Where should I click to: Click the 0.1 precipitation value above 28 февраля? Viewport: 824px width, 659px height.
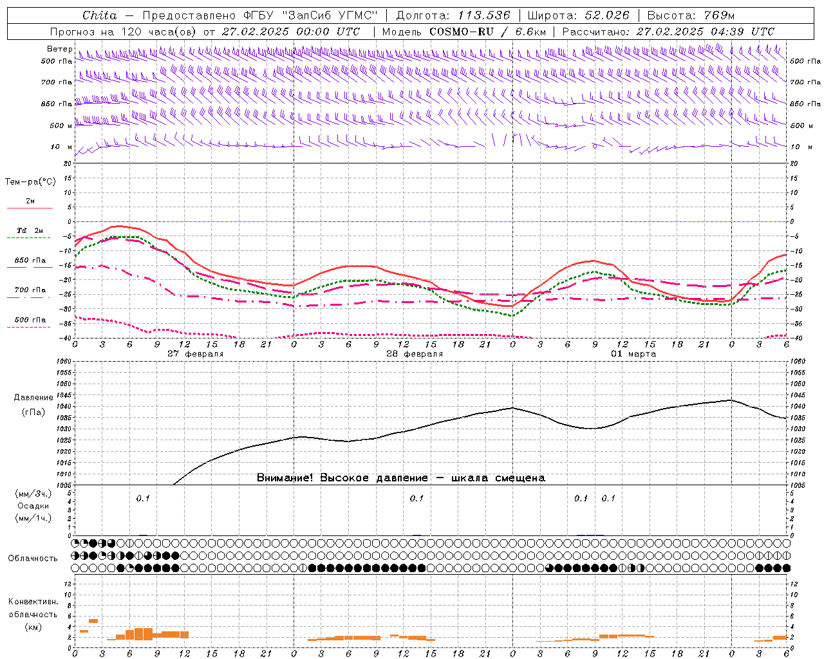click(x=417, y=498)
